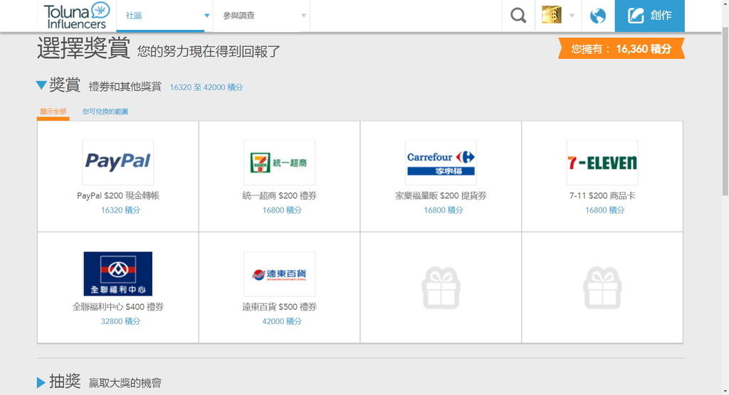The width and height of the screenshot is (729, 395).
Task: Open 全聯福利中心 $400 禮券 reward
Action: [x=118, y=307]
